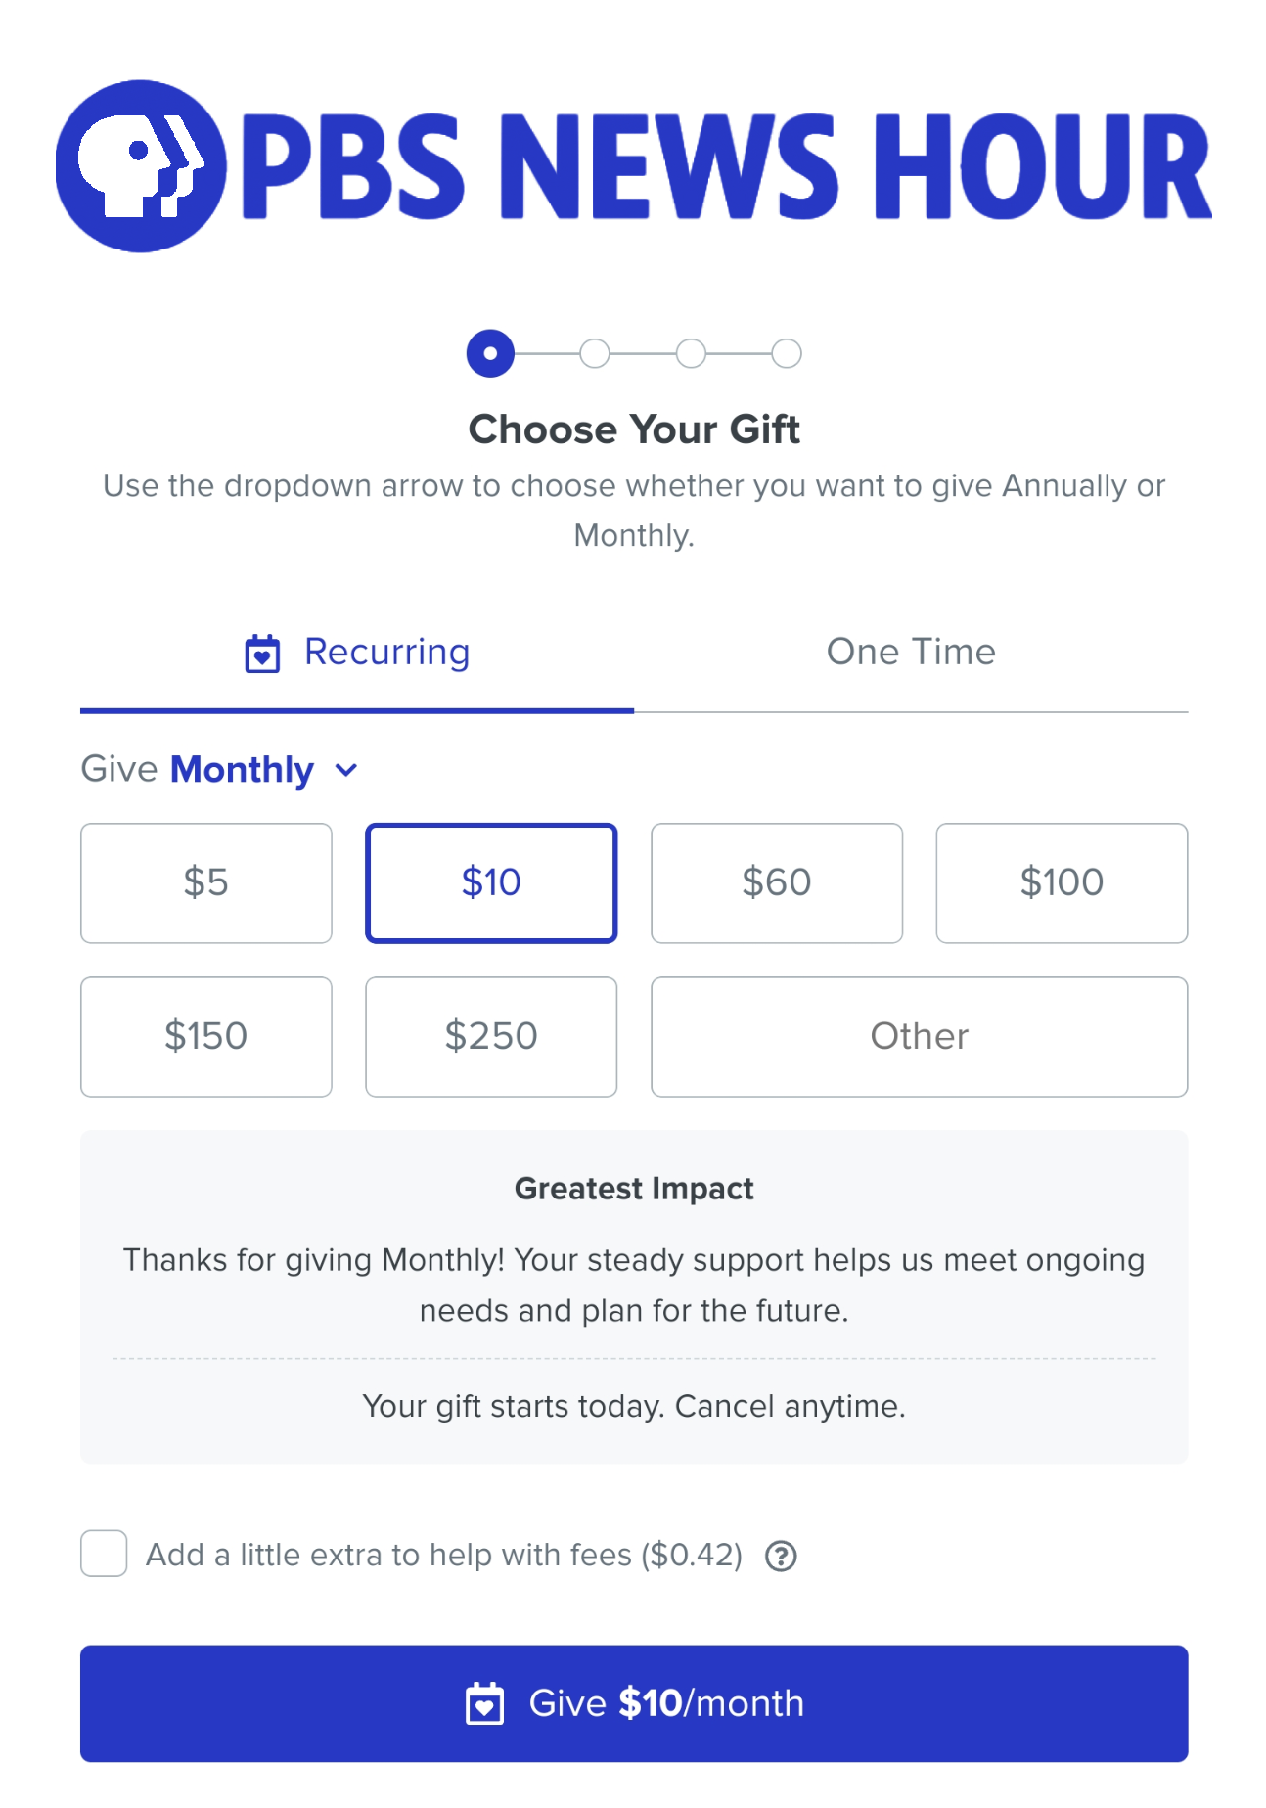The height and width of the screenshot is (1808, 1266).
Task: Switch to the One Time tab
Action: point(911,654)
